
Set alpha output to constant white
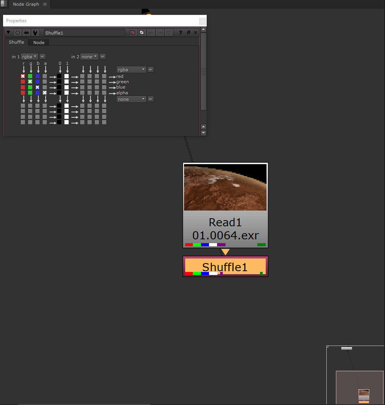pyautogui.click(x=67, y=93)
